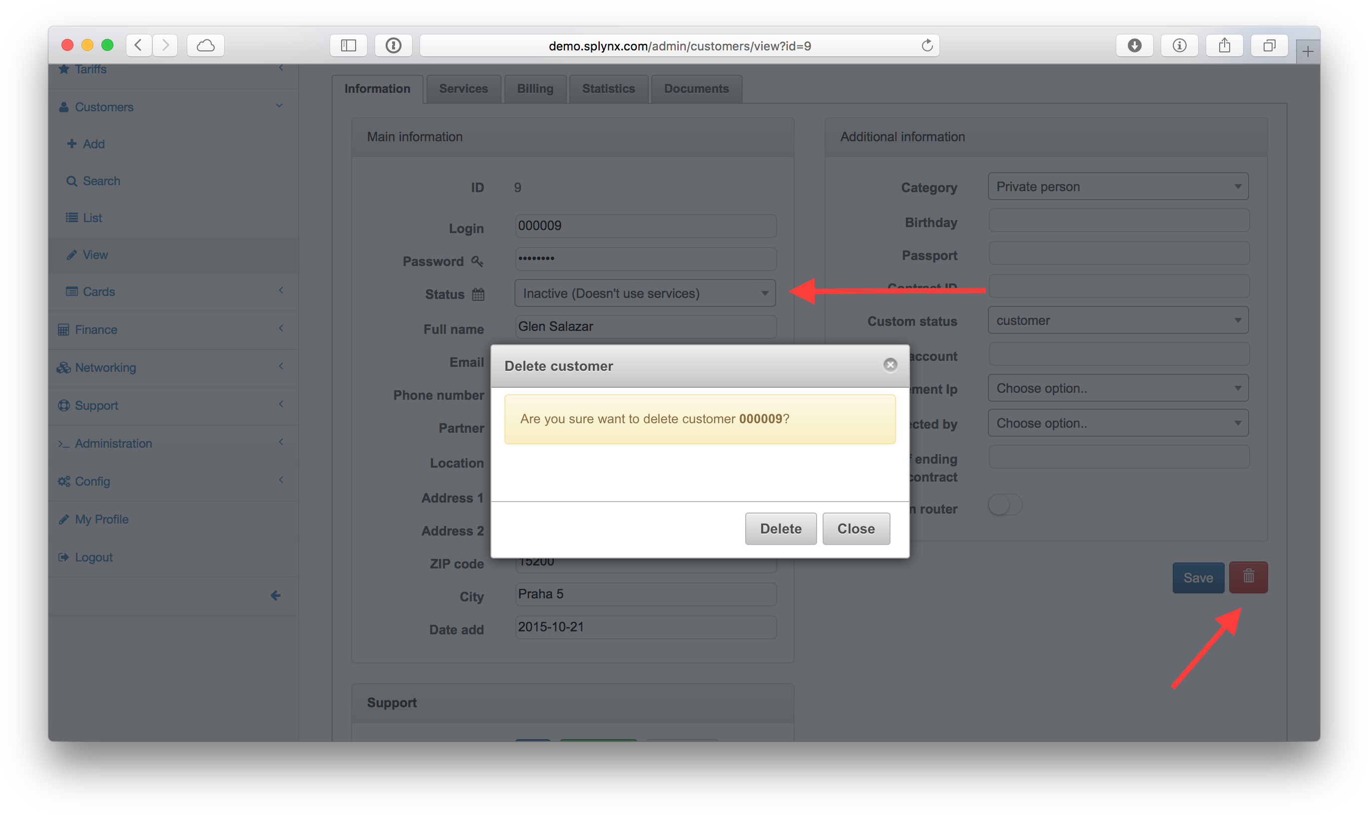This screenshot has height=815, width=1368.
Task: Click the password key generator icon
Action: [x=477, y=262]
